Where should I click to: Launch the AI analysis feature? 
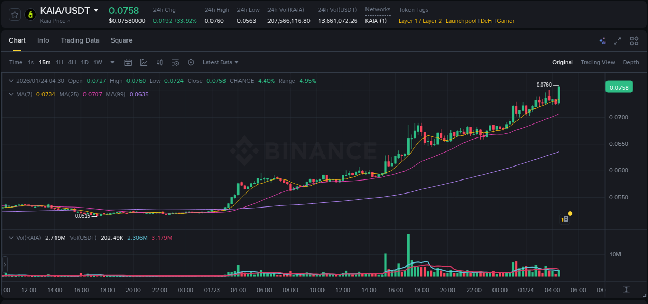602,40
